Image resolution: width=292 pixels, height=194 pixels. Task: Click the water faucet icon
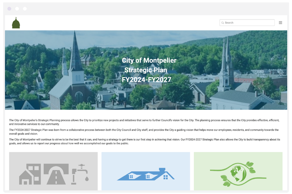[80, 174]
